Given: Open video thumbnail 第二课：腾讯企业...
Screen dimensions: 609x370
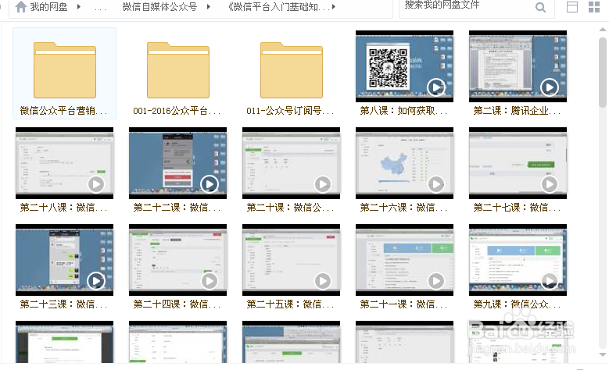Looking at the screenshot, I should coord(518,66).
